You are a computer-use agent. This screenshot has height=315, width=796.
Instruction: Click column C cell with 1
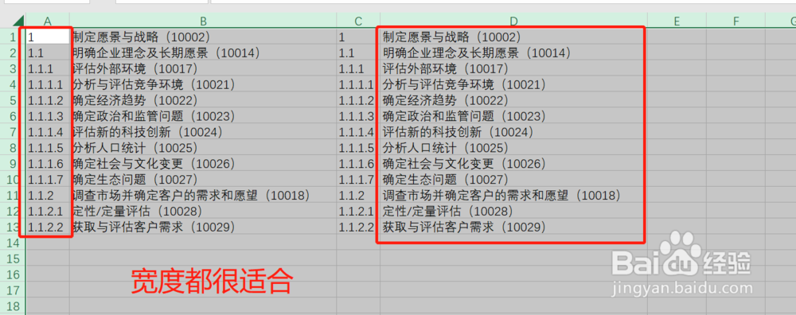coord(358,37)
